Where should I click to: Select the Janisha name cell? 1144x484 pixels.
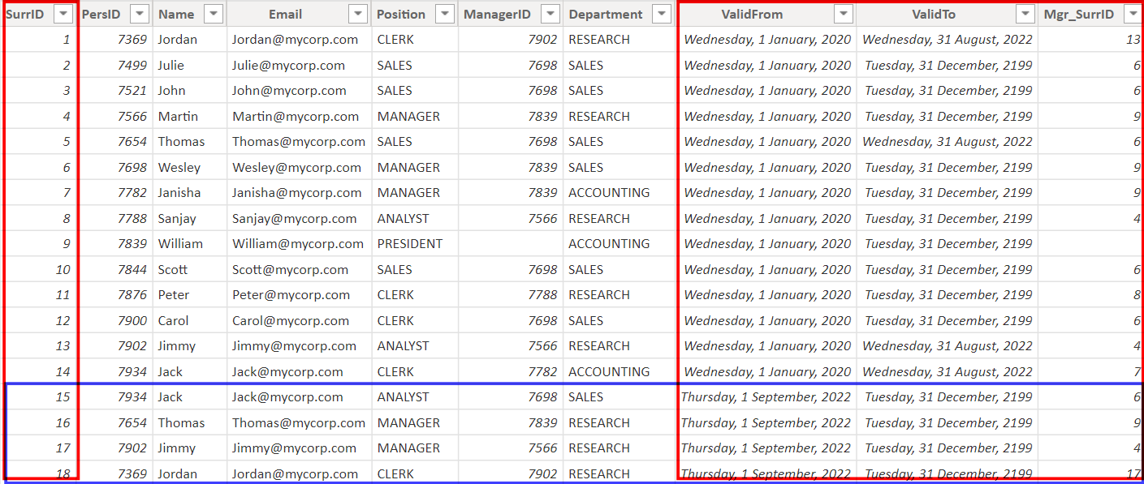coord(179,193)
